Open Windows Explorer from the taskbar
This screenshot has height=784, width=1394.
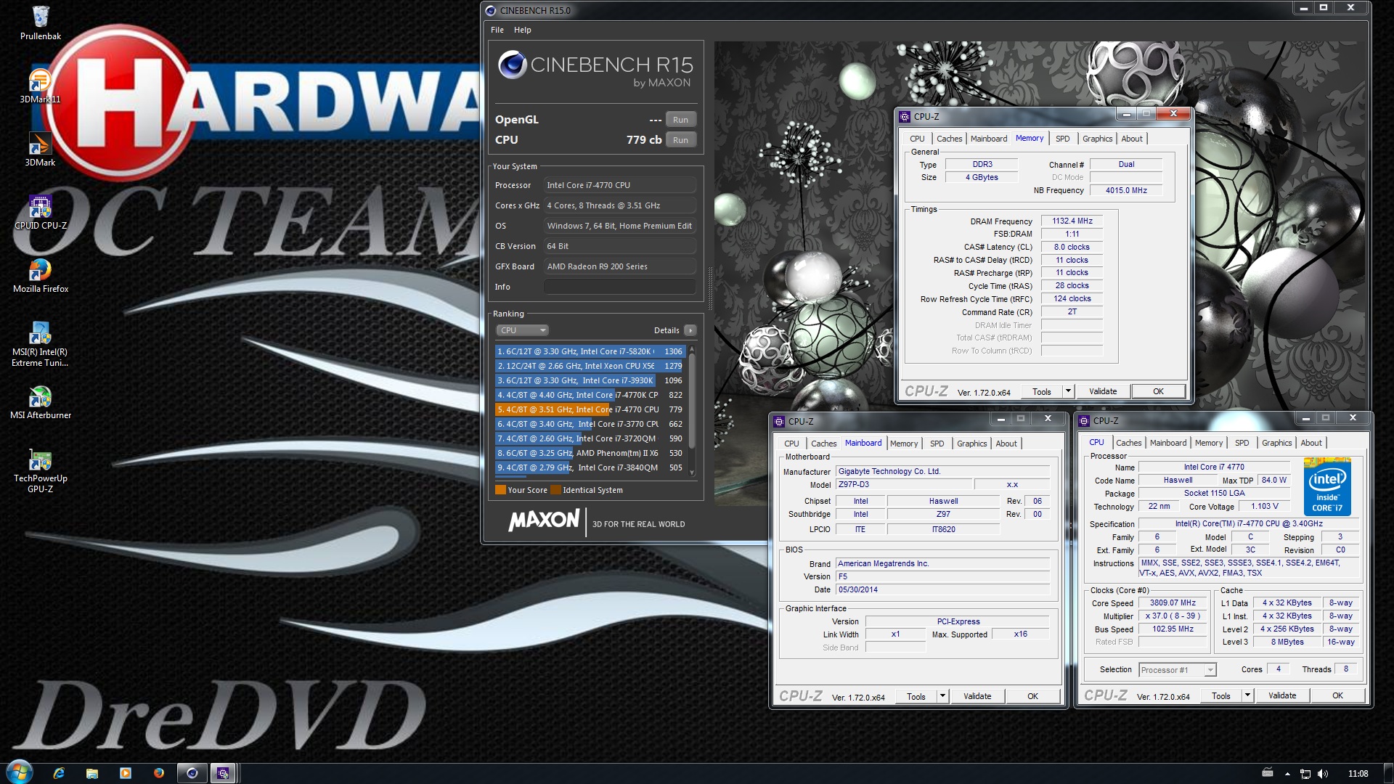click(92, 773)
